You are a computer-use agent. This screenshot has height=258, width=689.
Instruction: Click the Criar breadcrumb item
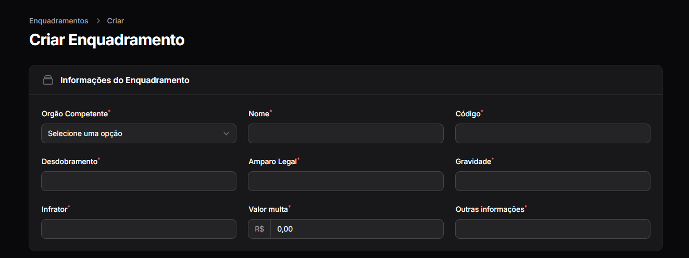pos(115,21)
